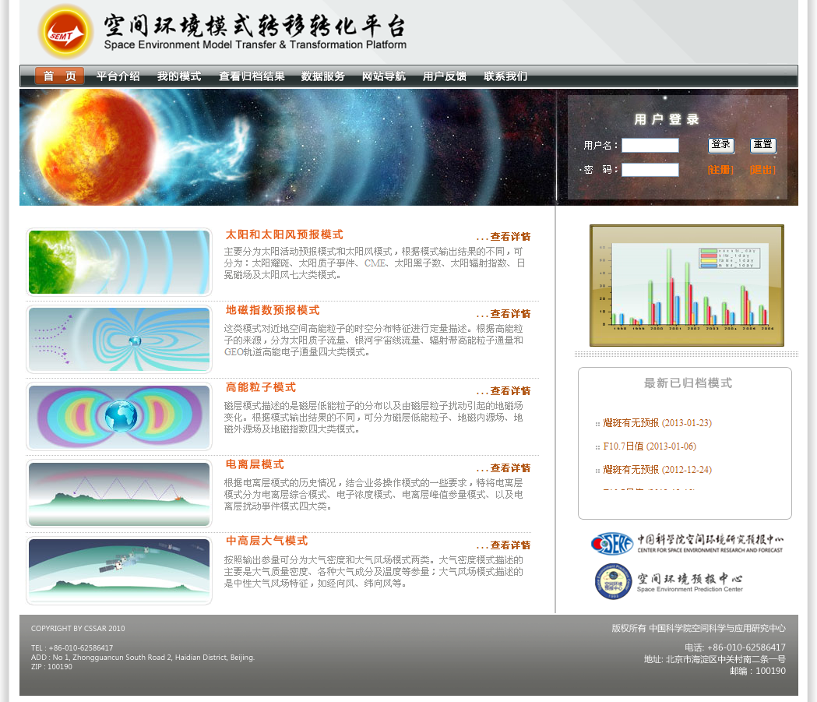
Task: Click the 邮编：100190 footer text
Action: 758,672
